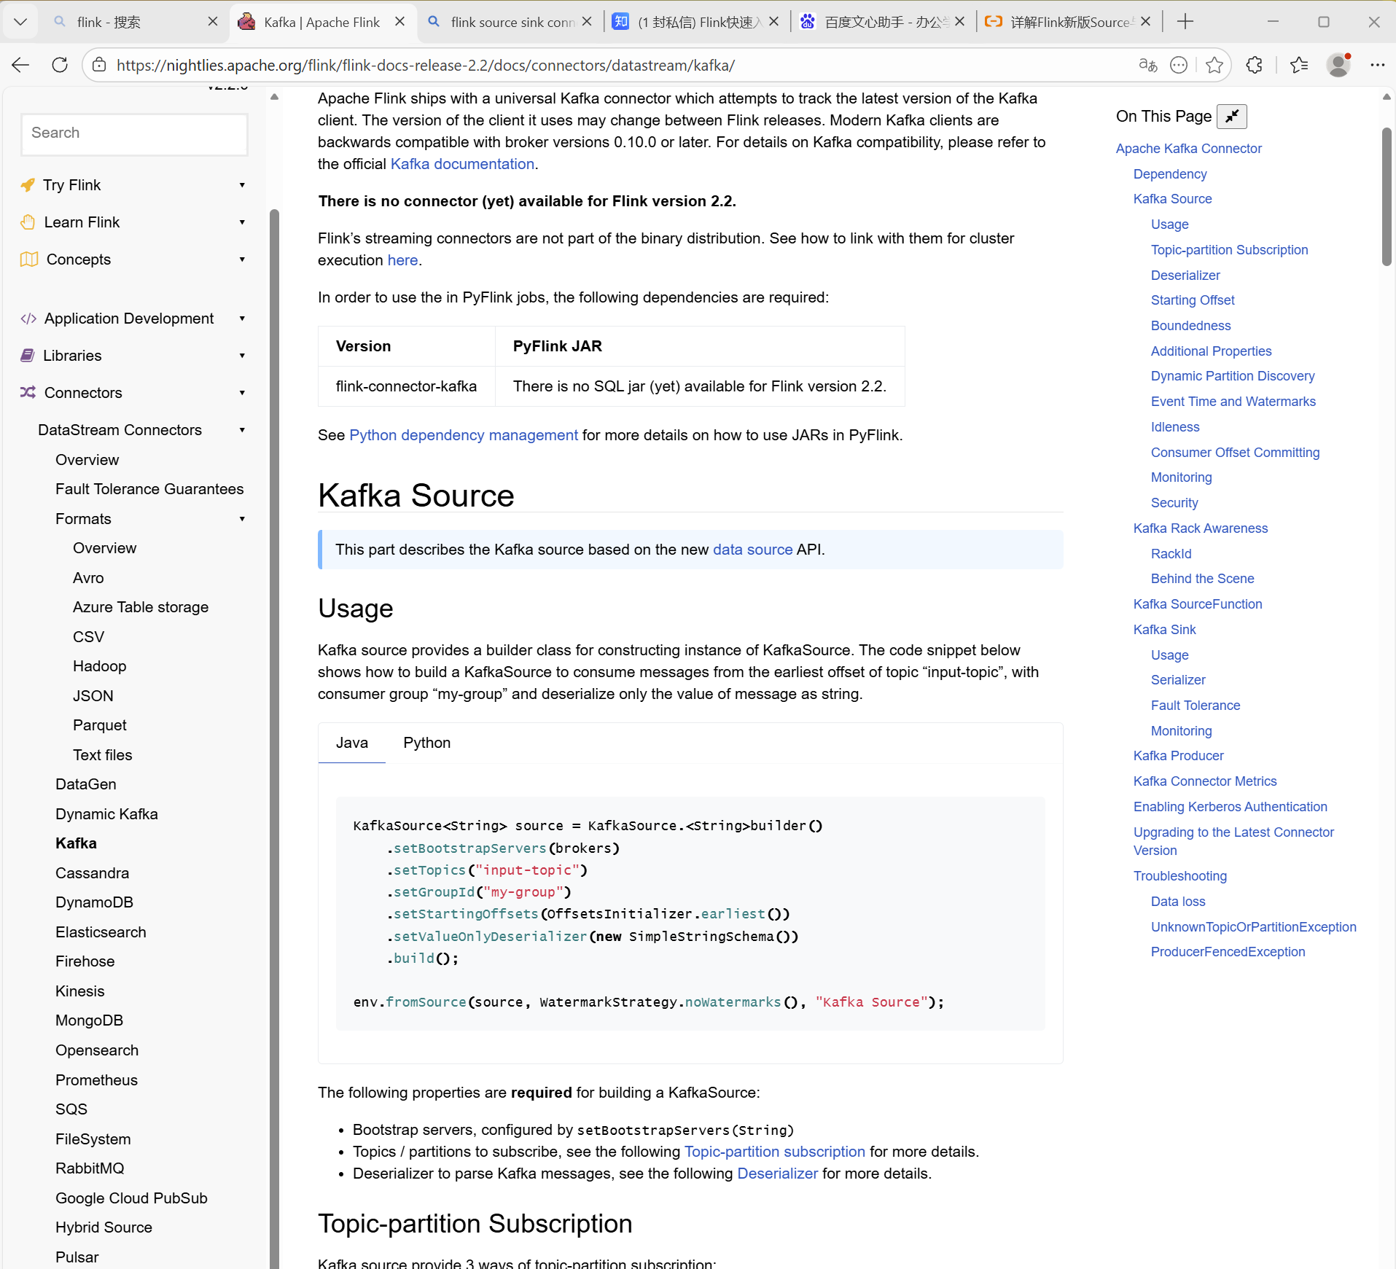Switch to the Flink快速入 Zhihu tab
The image size is (1396, 1269).
696,22
